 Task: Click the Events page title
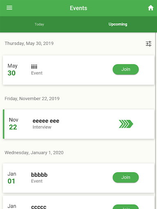coord(78,8)
